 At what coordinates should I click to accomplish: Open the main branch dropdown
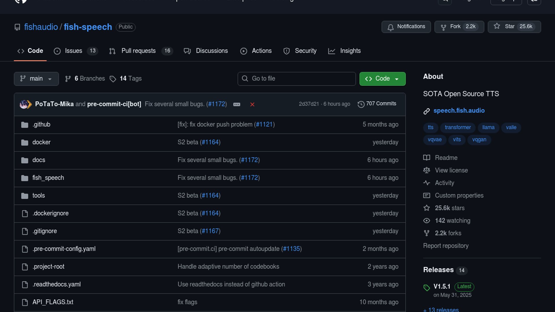coord(36,79)
